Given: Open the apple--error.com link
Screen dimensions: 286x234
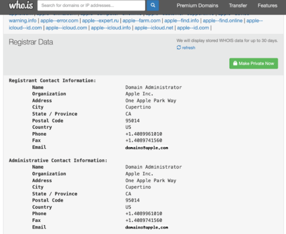Looking at the screenshot, I should (x=59, y=21).
